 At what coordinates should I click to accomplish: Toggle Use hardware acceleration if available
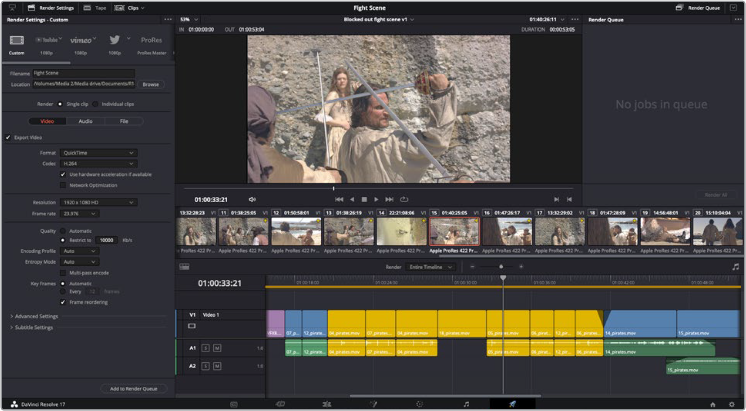pyautogui.click(x=63, y=174)
